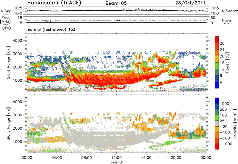This screenshot has width=238, height=164.
Task: Select the 4000 km tick in the velocity panel
Action: tap(17, 102)
